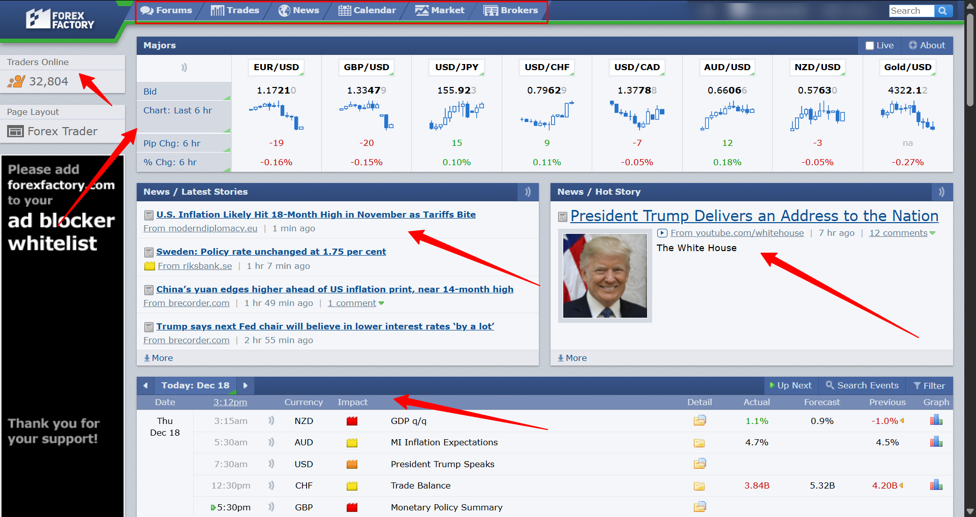Click the Forex Factory logo
This screenshot has width=976, height=517.
click(x=60, y=19)
